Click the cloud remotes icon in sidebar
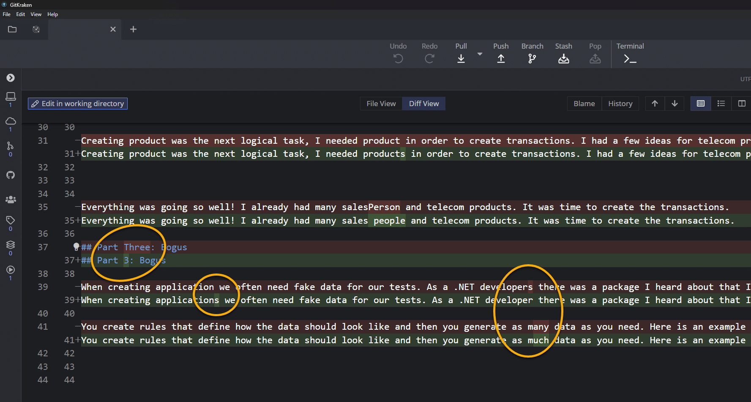The image size is (751, 402). pyautogui.click(x=11, y=122)
